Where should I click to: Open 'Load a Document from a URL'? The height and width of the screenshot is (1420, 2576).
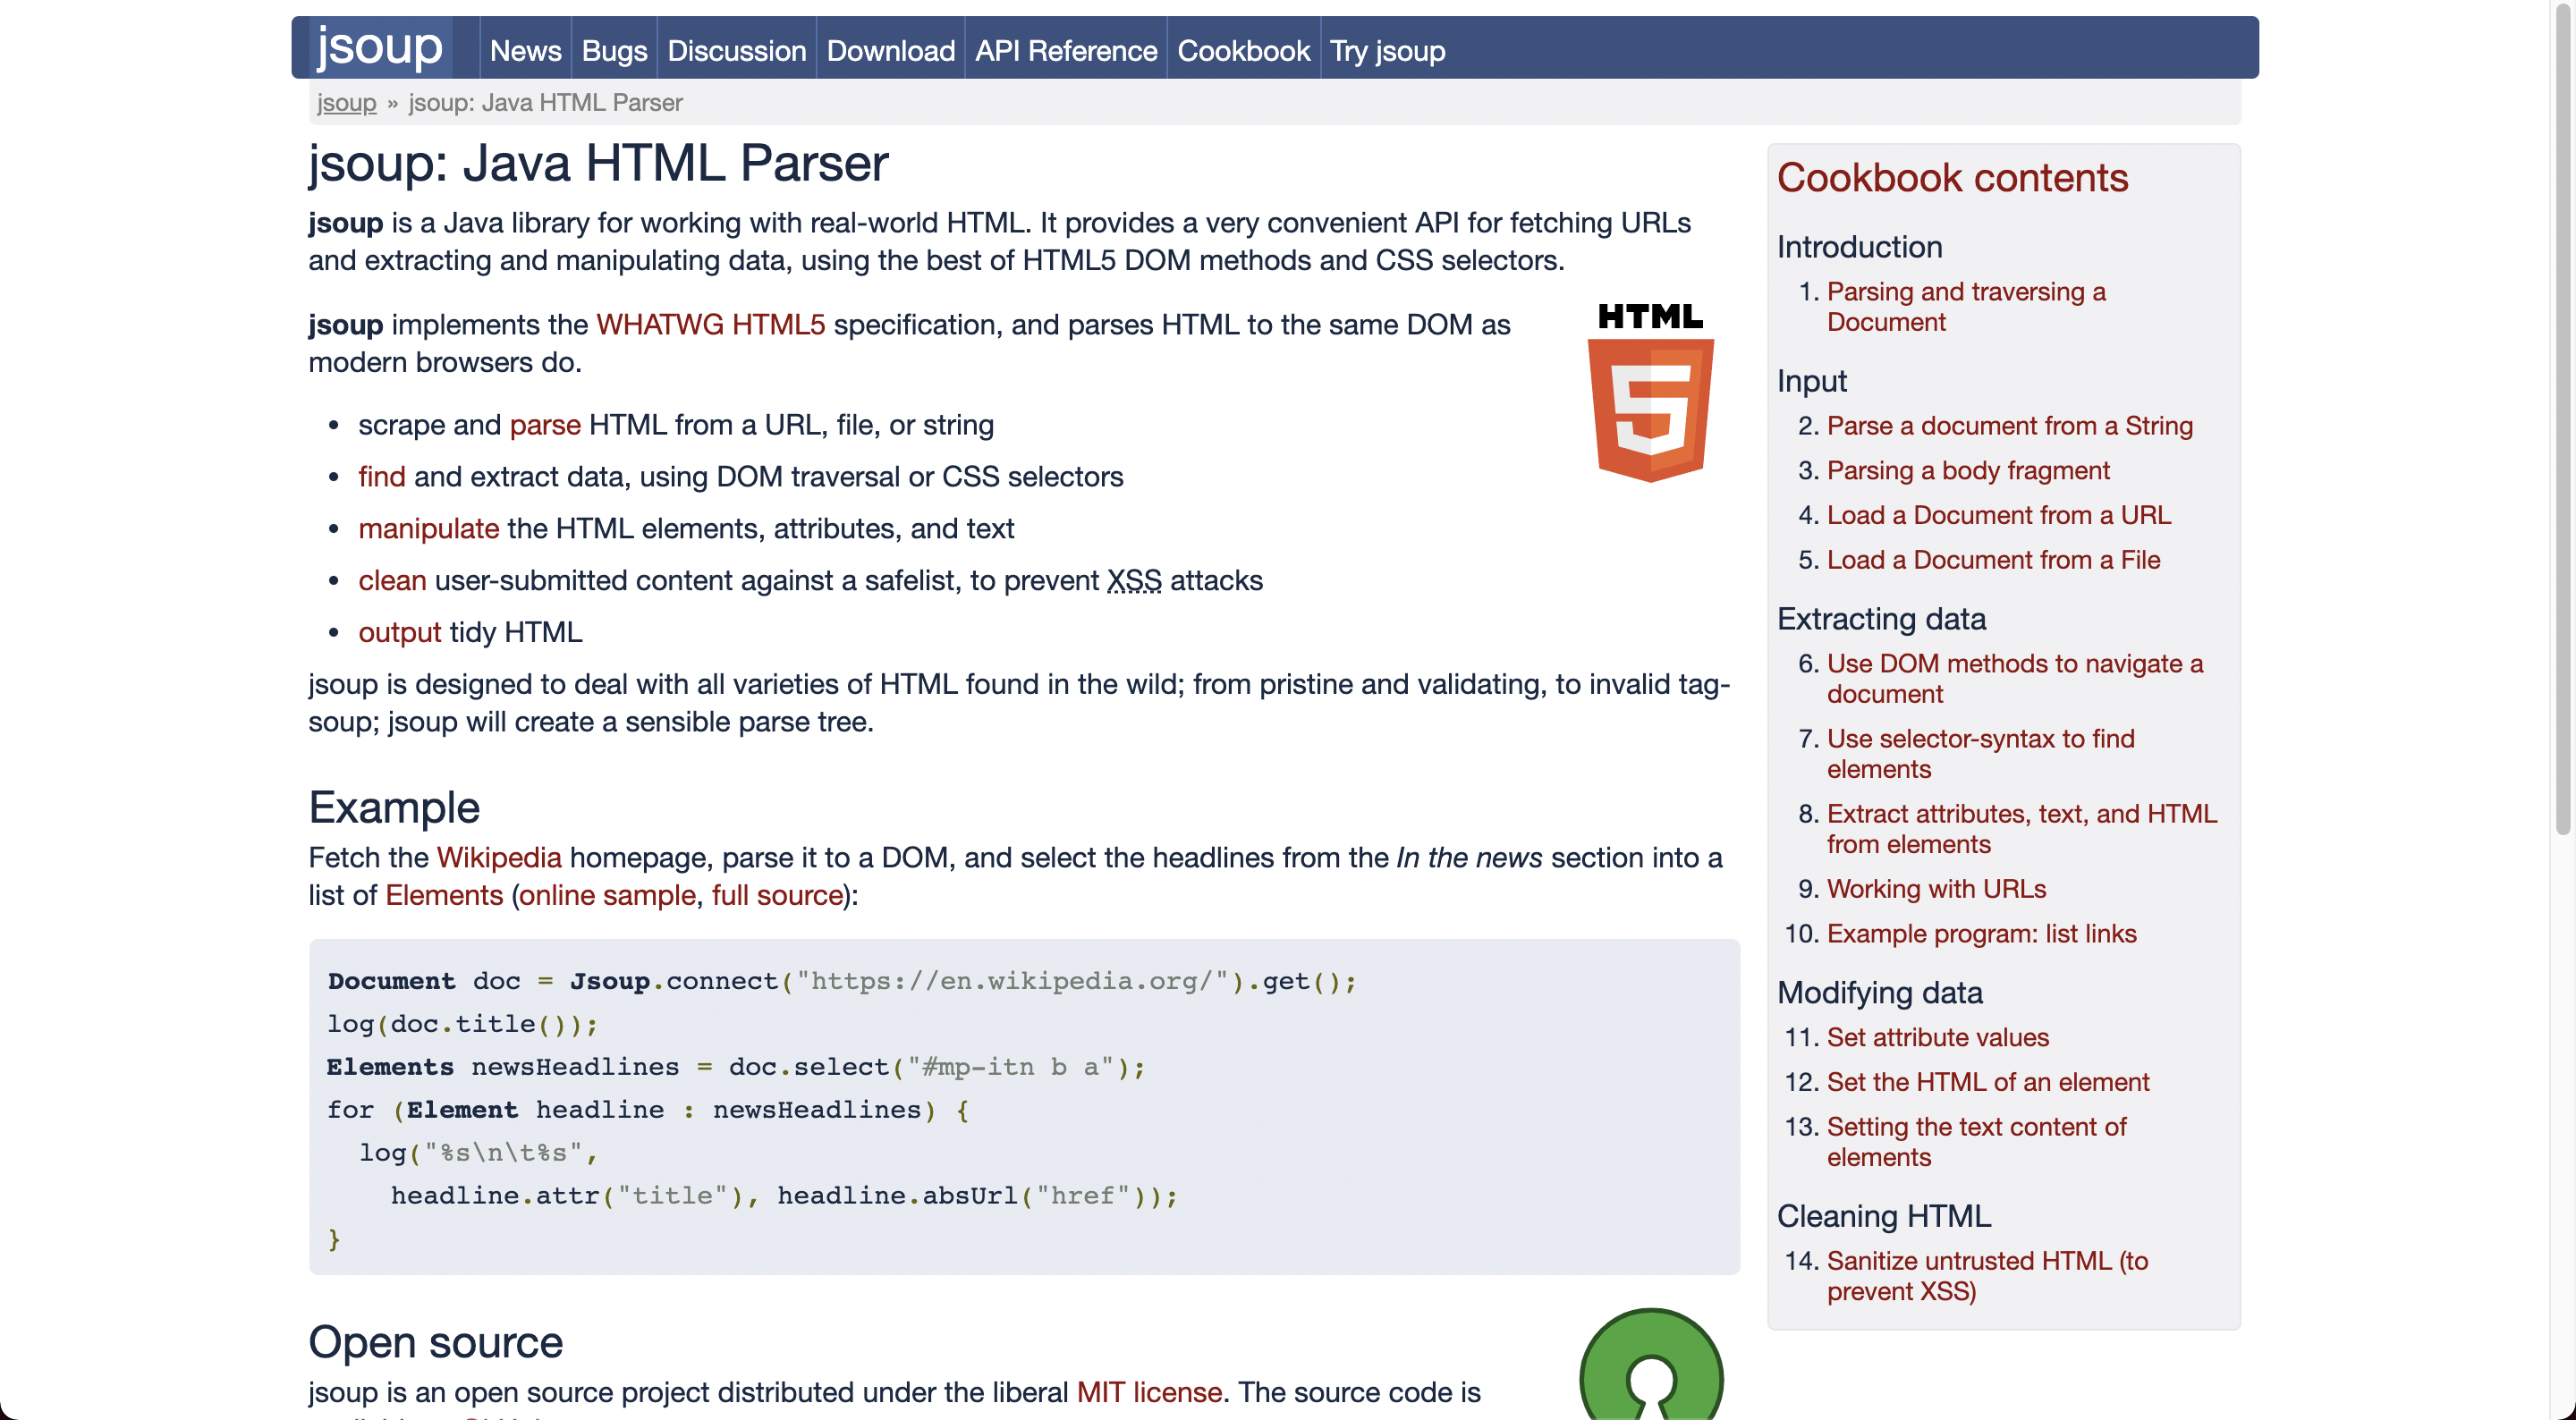coord(1998,515)
